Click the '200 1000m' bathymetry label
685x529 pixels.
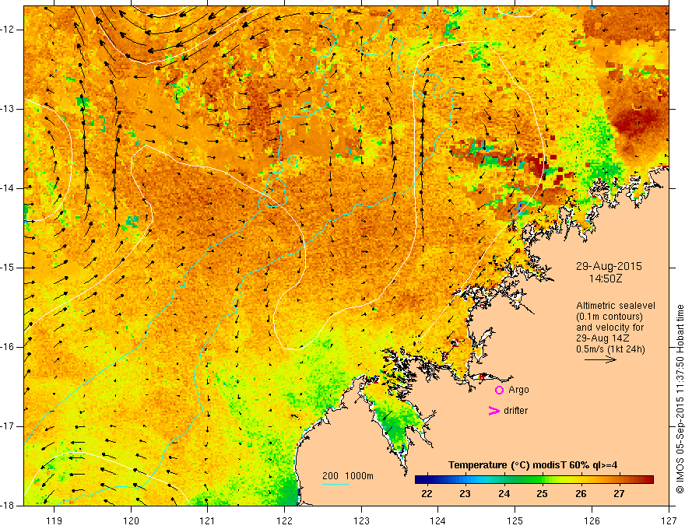348,476
